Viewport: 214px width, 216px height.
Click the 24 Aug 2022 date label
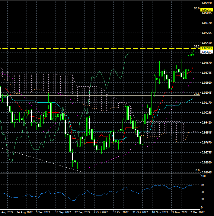tap(24, 212)
